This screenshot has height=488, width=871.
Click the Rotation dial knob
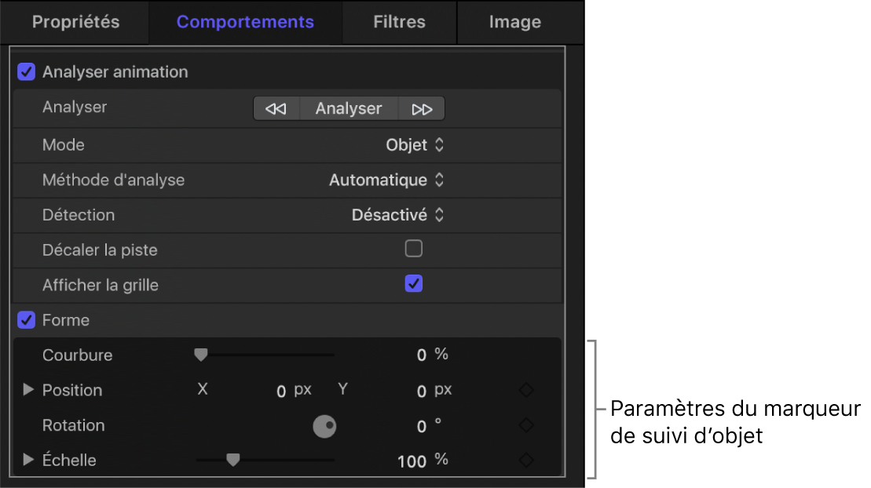coord(324,426)
